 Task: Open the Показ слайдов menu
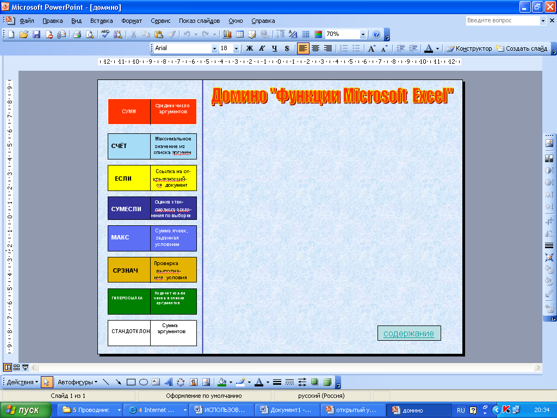point(199,21)
